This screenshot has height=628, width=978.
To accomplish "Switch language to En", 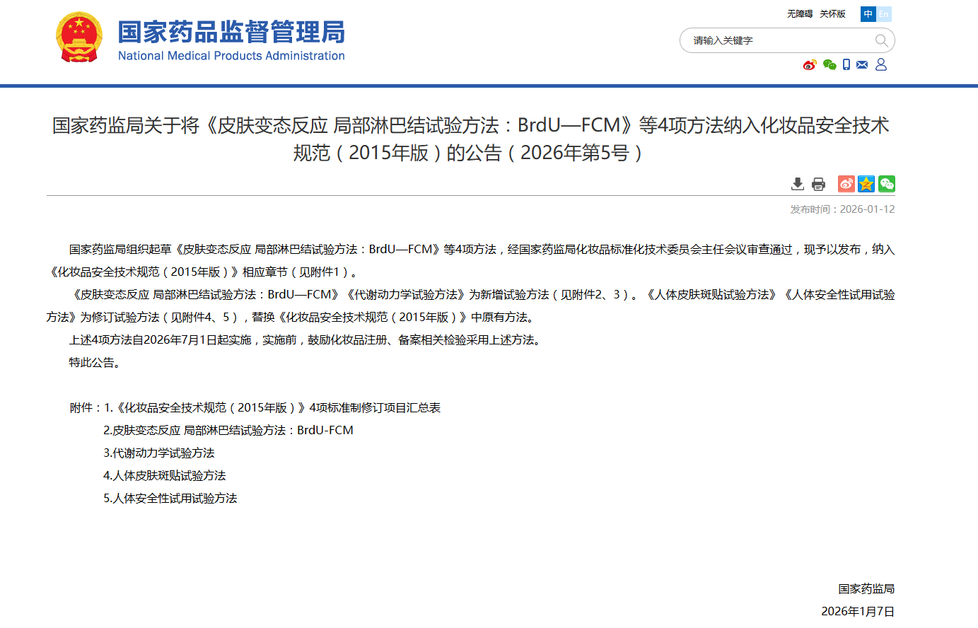I will coord(884,14).
